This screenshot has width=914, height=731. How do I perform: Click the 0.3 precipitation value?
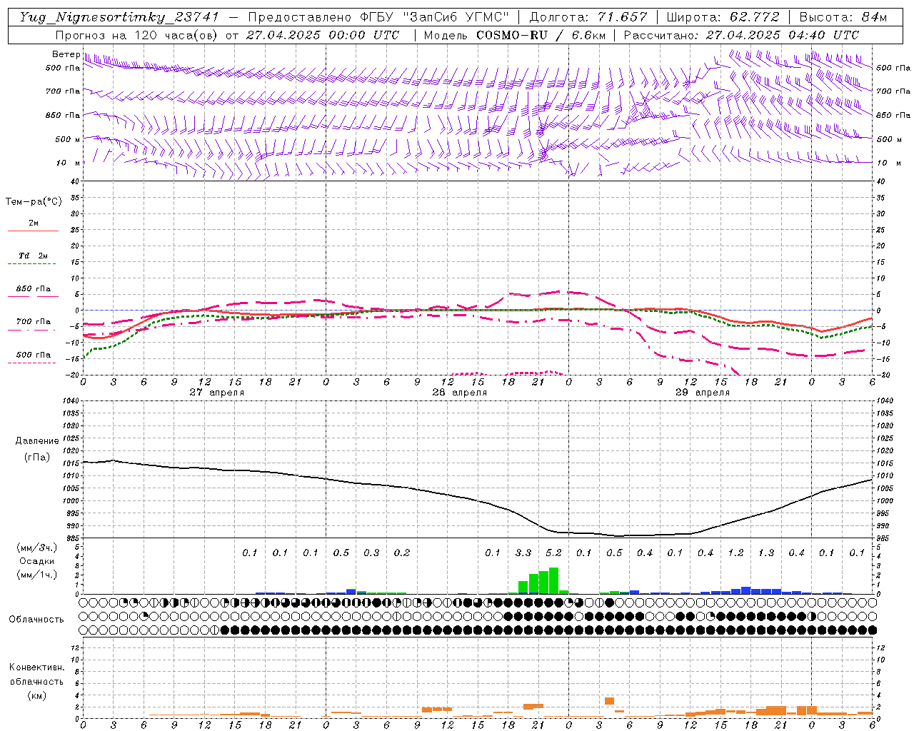pyautogui.click(x=371, y=553)
